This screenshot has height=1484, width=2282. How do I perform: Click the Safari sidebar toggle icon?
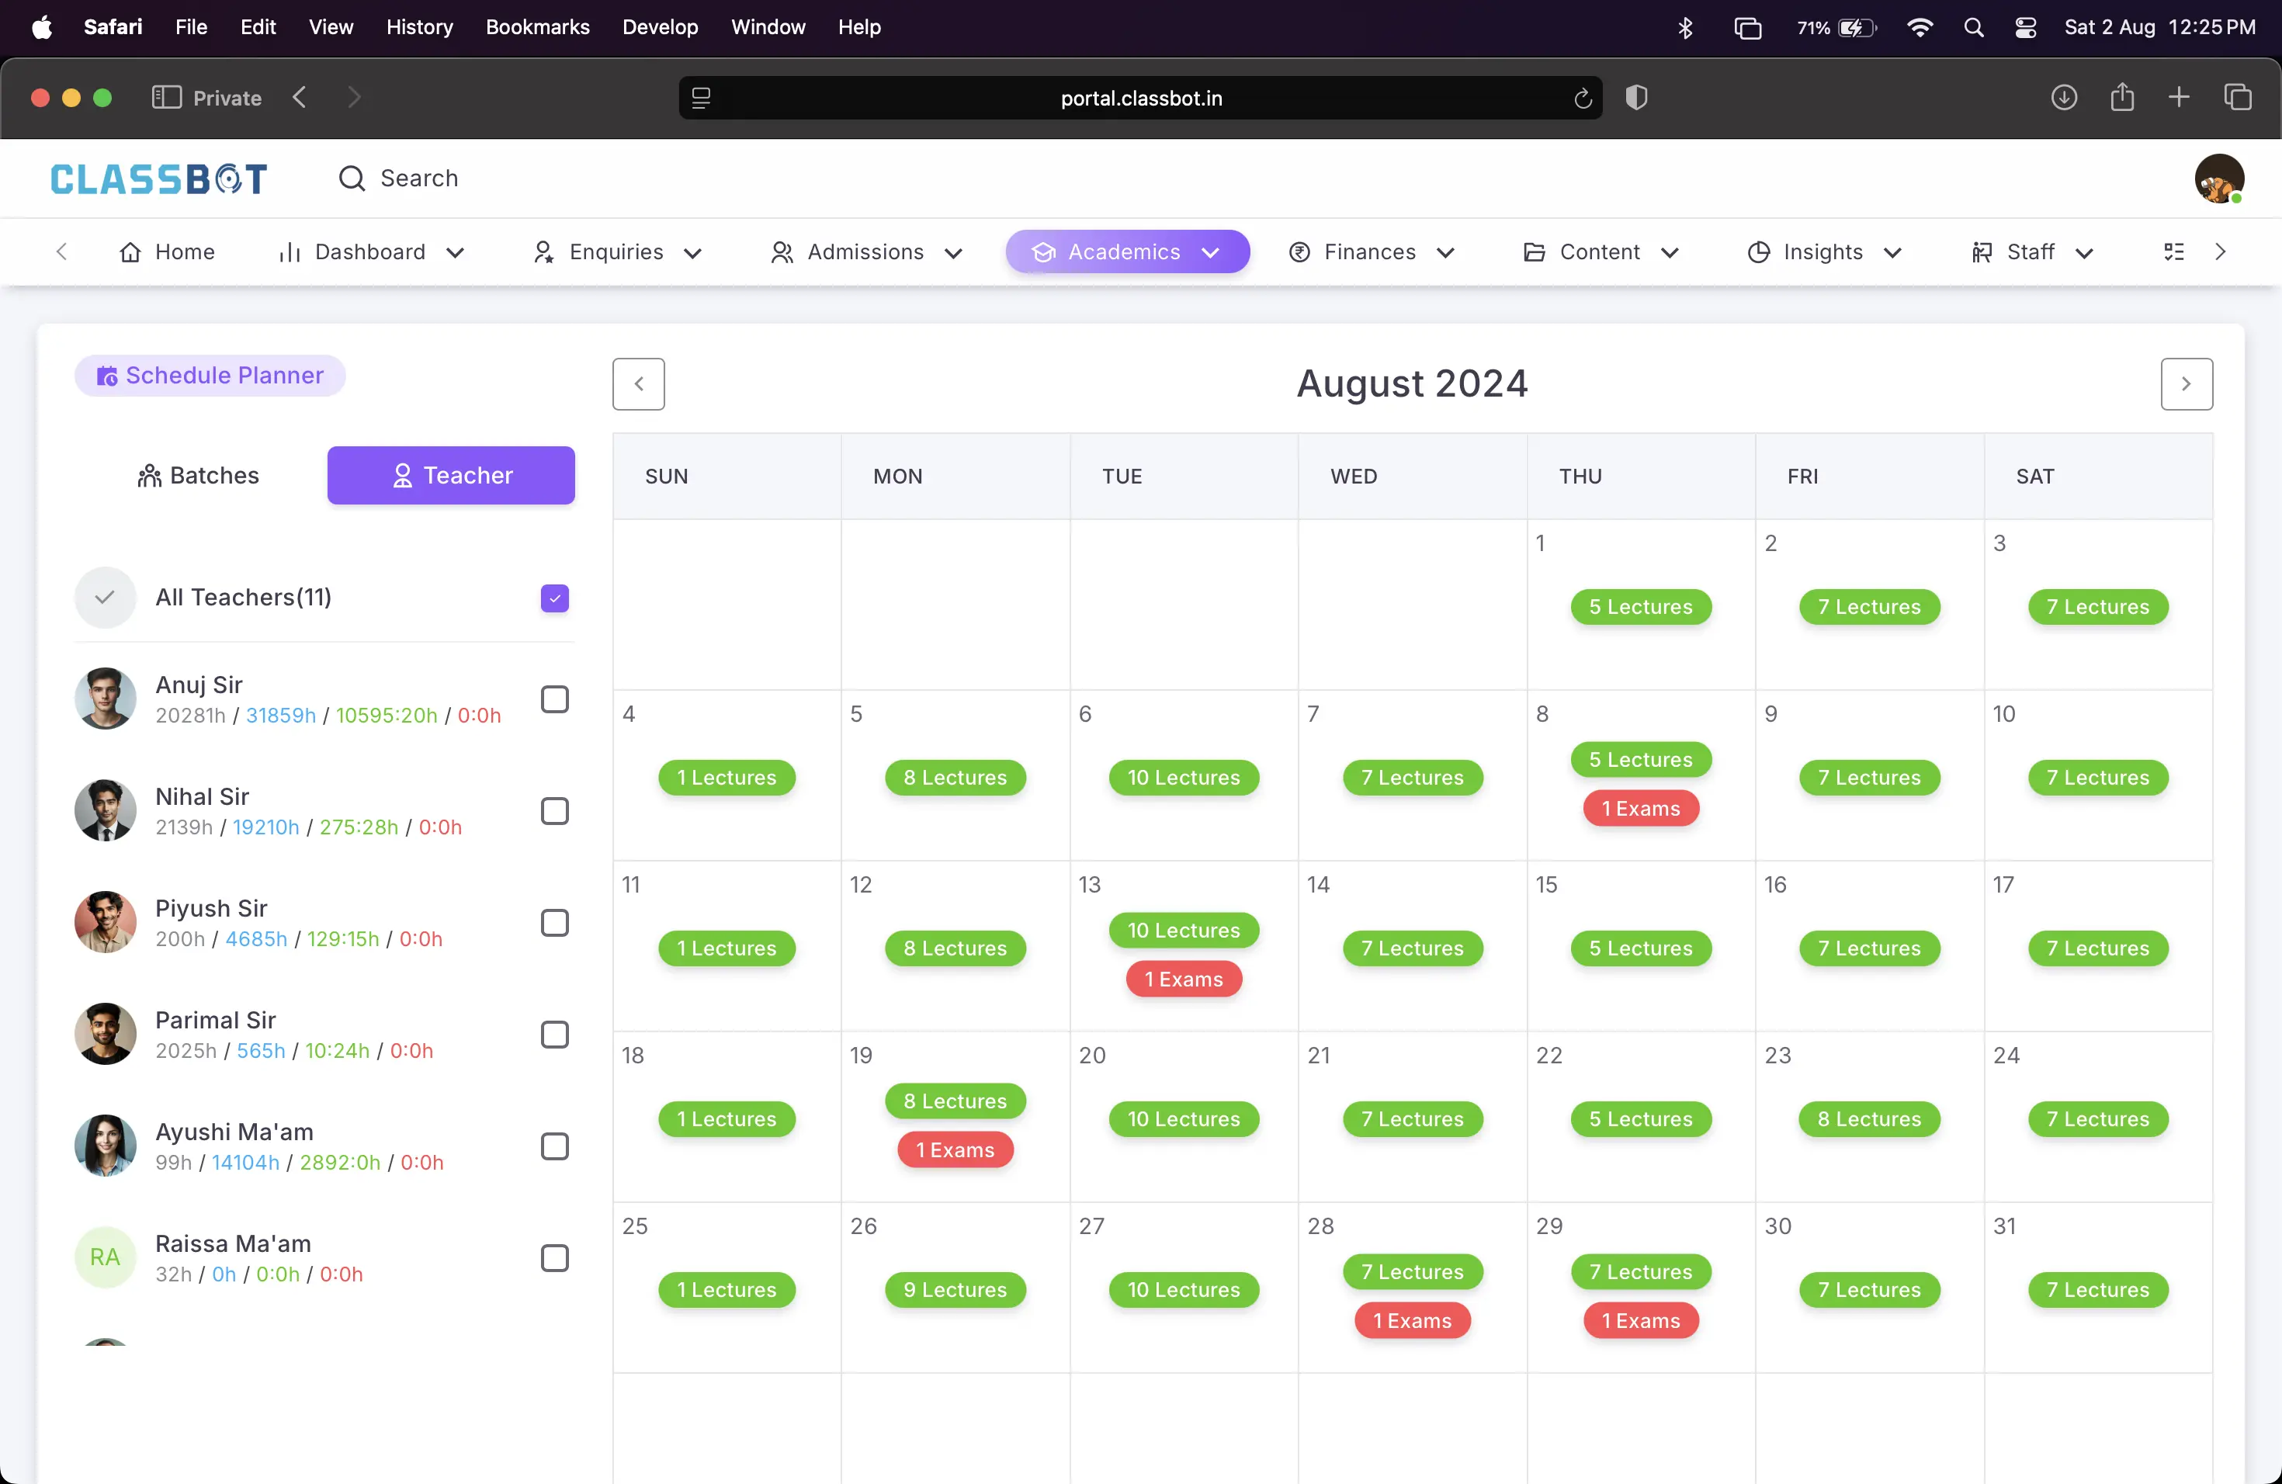click(166, 98)
